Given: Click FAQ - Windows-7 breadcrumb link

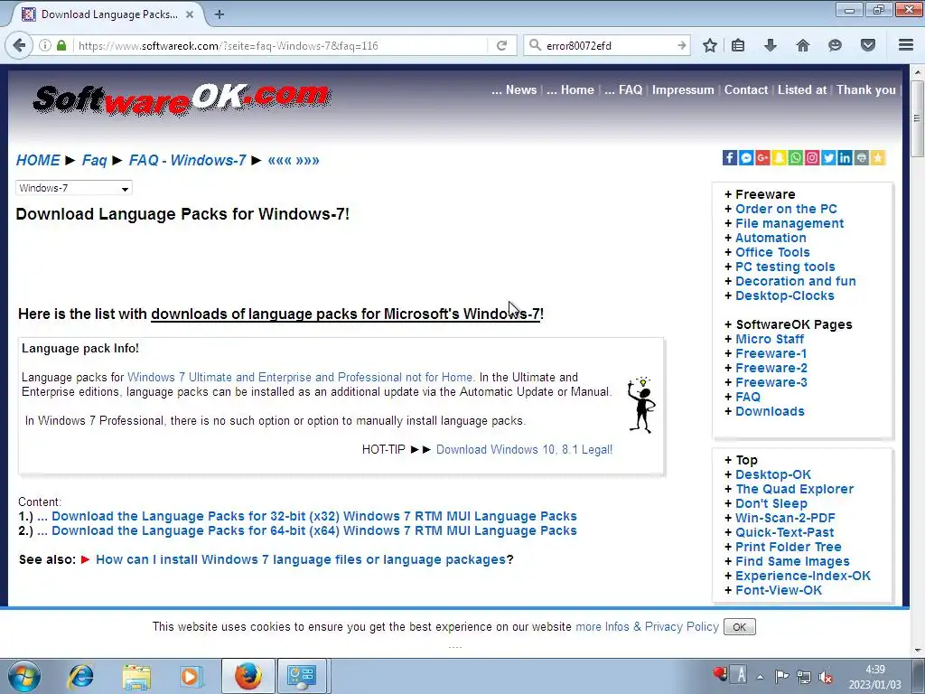Looking at the screenshot, I should [187, 161].
